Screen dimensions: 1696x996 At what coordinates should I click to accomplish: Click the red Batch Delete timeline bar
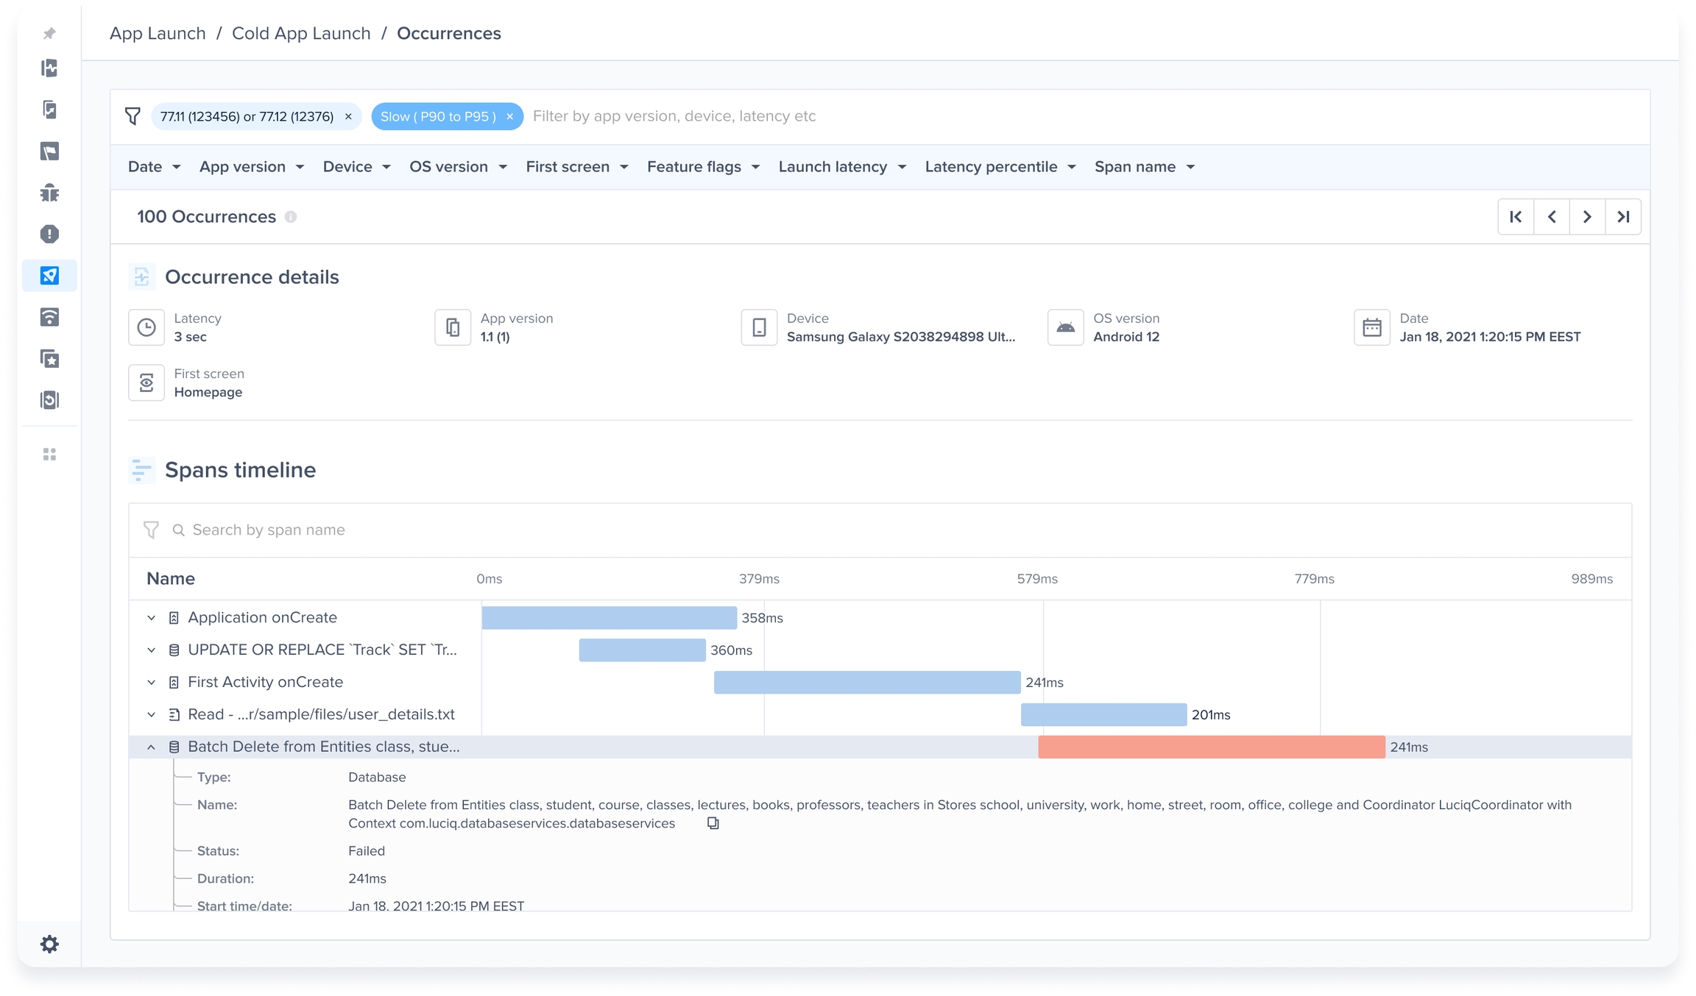[1211, 747]
